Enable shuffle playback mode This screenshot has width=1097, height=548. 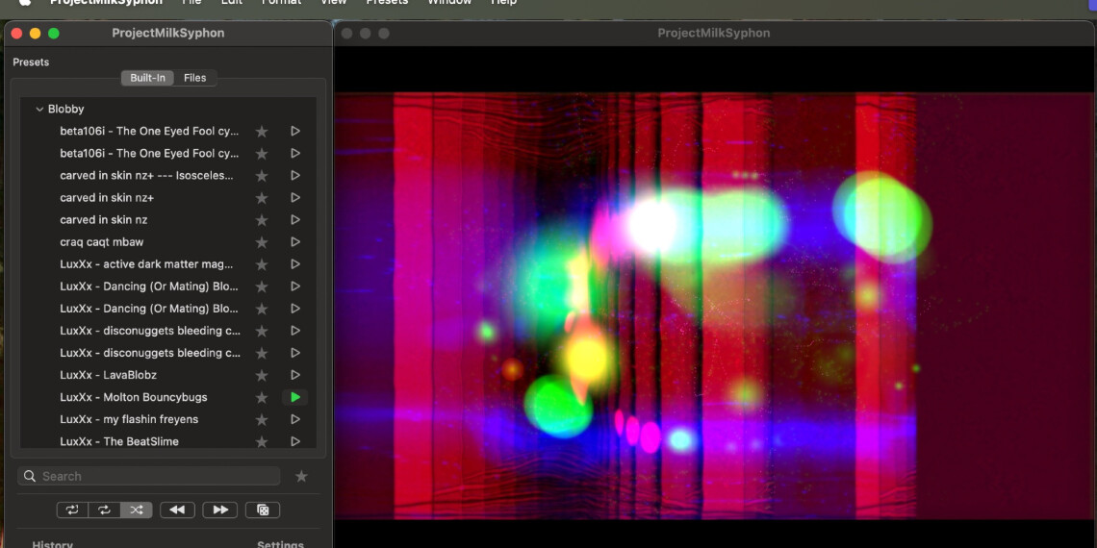click(x=136, y=510)
